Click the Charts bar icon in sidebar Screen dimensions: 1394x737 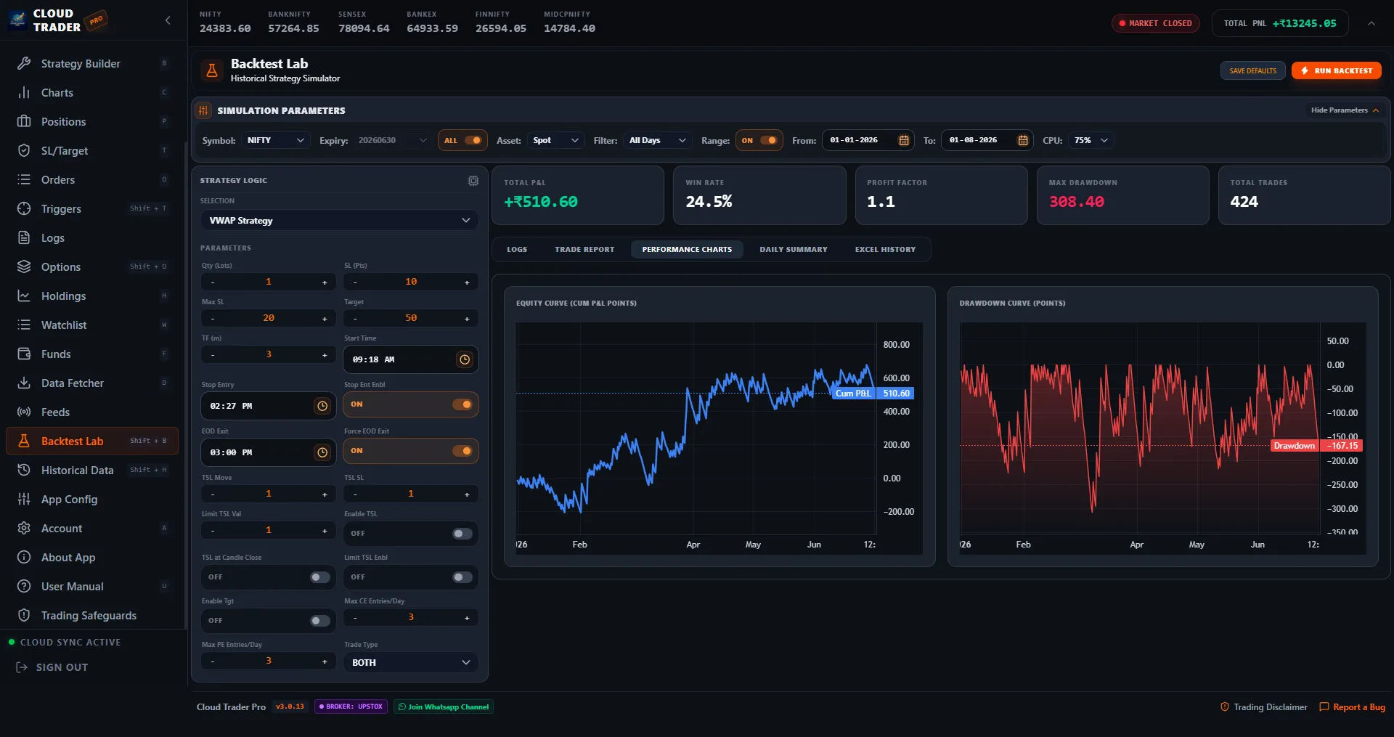[x=24, y=92]
